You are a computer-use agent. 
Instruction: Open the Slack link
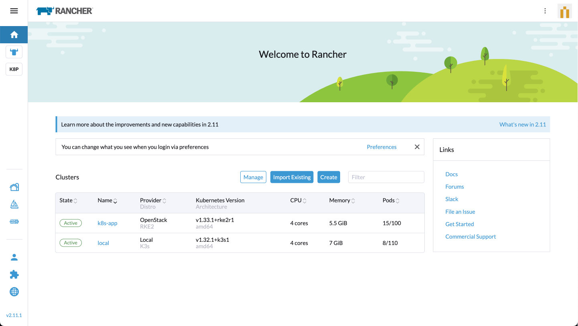pos(452,199)
